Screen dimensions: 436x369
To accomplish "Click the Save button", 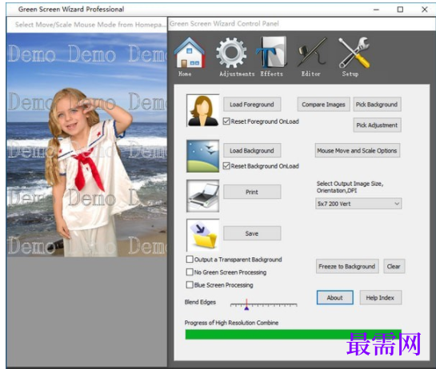I will coord(252,233).
